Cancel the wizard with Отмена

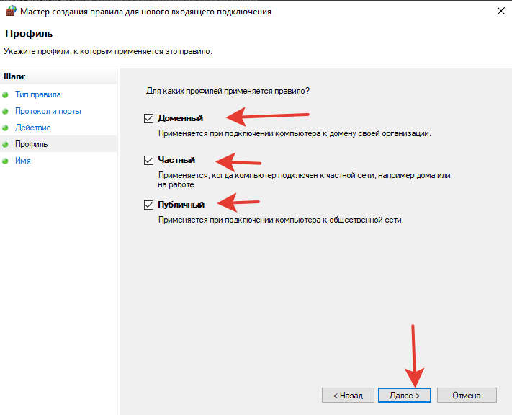click(466, 396)
